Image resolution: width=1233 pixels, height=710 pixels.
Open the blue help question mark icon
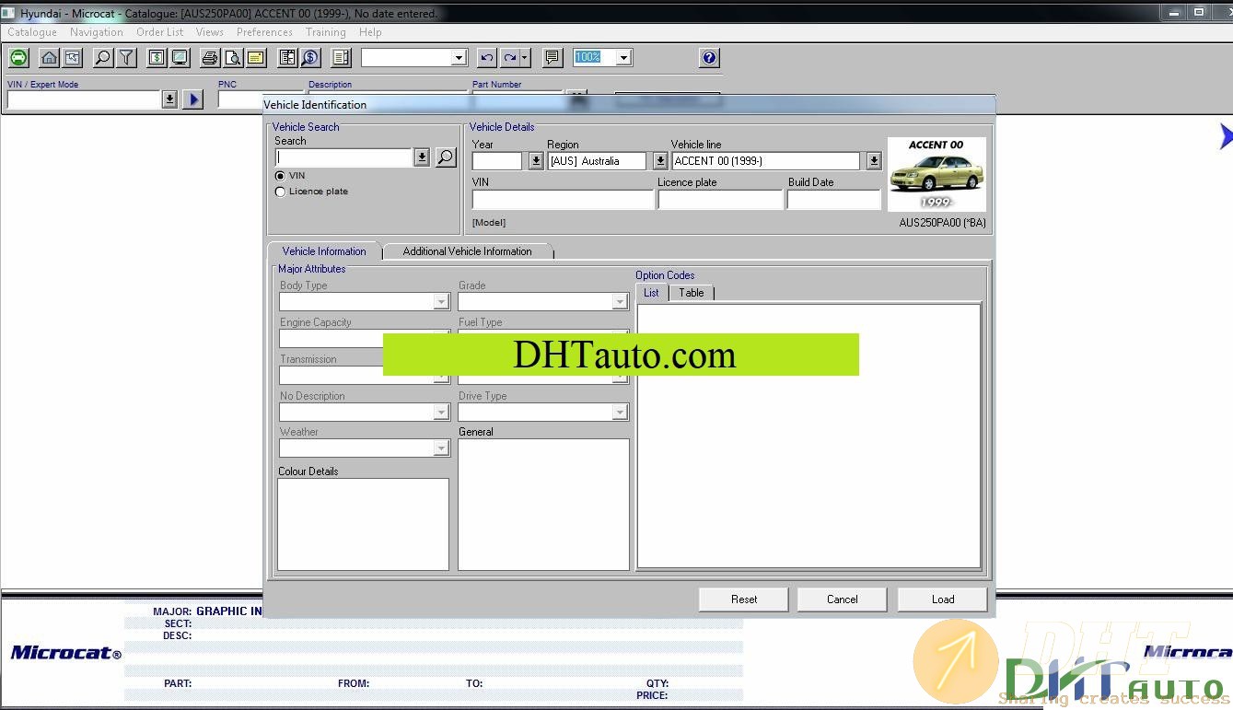(709, 57)
